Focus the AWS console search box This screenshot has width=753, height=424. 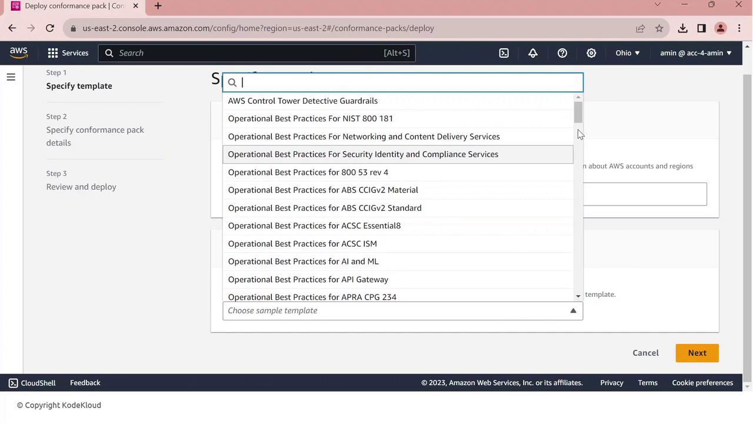(x=257, y=53)
